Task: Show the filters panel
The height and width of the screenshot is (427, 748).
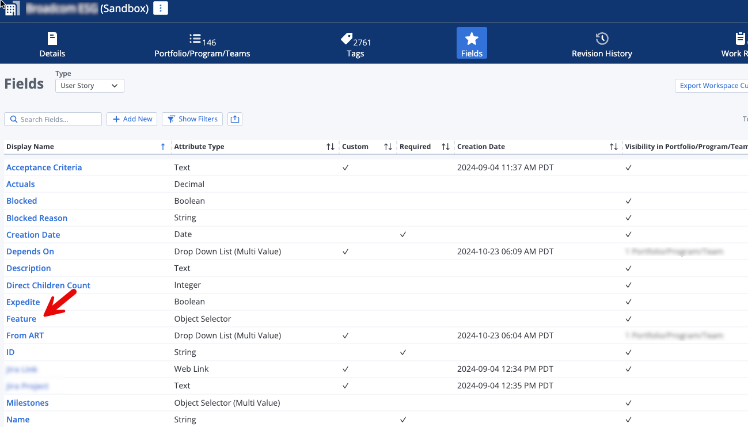Action: pos(192,119)
